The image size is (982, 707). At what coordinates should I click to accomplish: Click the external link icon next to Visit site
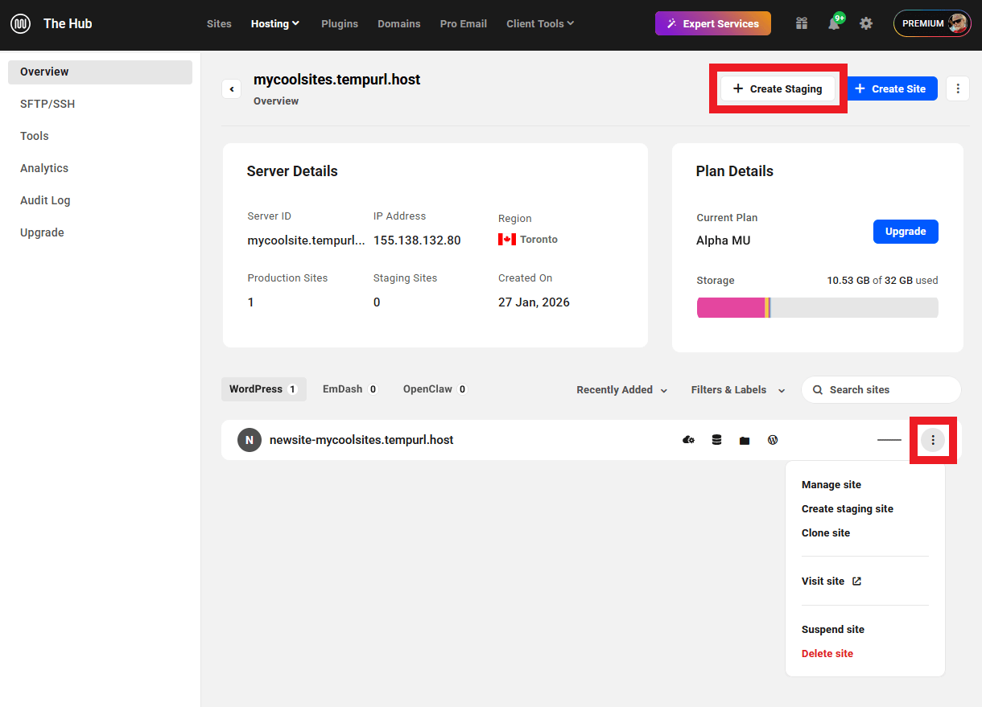pos(856,581)
